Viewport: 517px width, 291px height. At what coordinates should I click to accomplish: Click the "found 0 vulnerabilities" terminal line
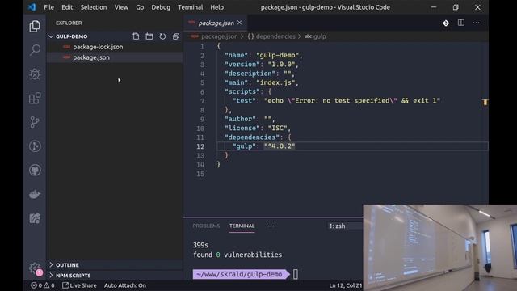pyautogui.click(x=237, y=255)
